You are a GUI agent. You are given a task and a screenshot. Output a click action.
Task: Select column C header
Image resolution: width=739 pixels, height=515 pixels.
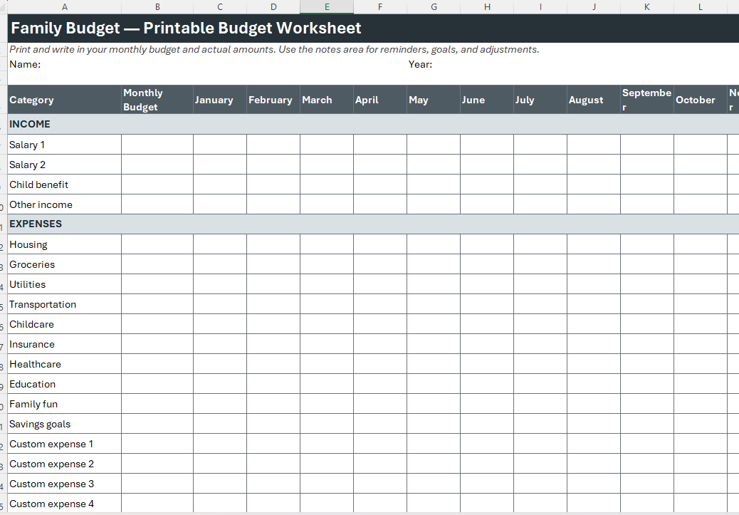(x=219, y=6)
